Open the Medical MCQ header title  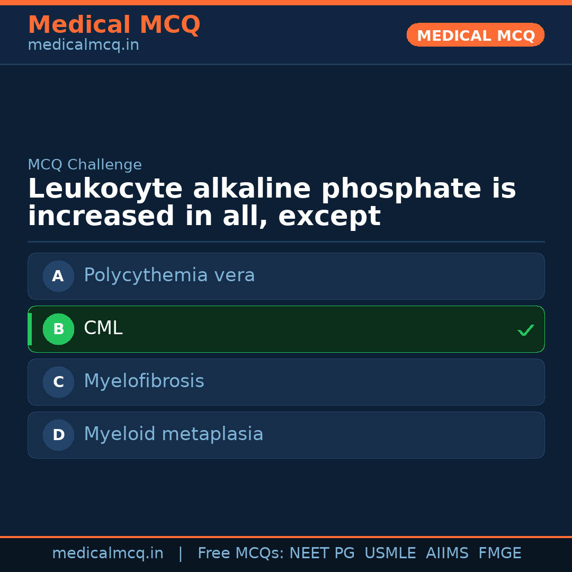click(114, 24)
